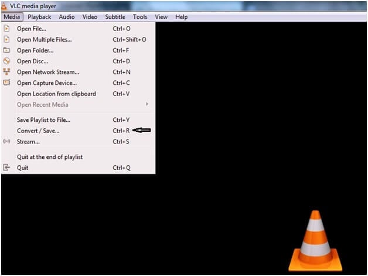Open the Tools menu
This screenshot has width=368, height=276.
click(140, 17)
